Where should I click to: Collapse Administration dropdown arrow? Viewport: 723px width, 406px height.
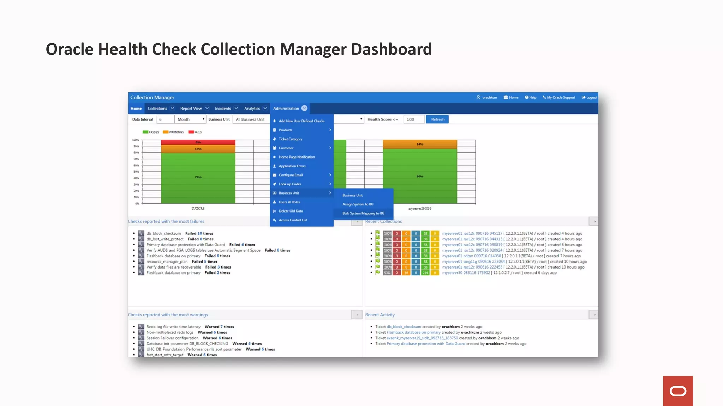[x=304, y=108]
